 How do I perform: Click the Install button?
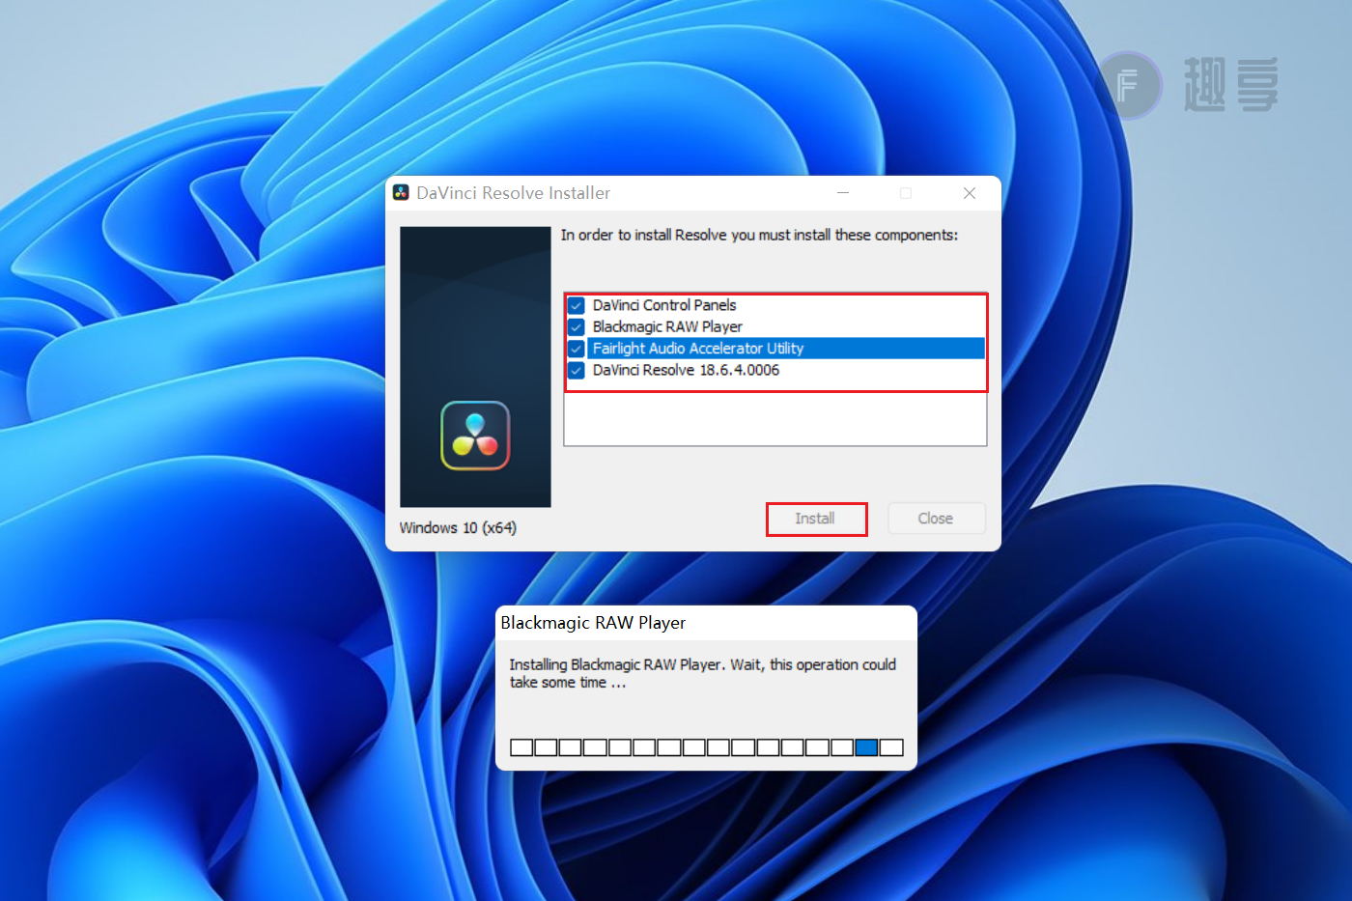(x=815, y=519)
